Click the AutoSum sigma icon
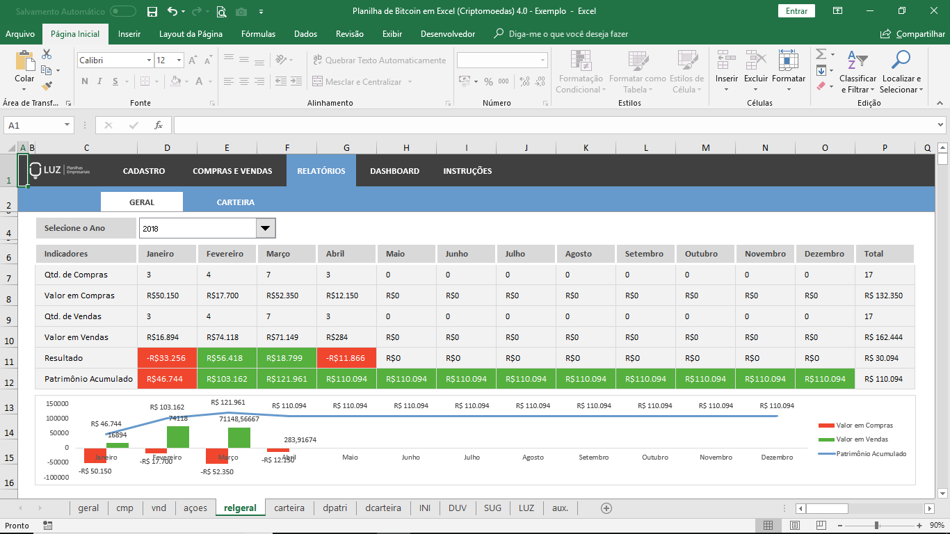Viewport: 950px width, 534px height. click(821, 54)
